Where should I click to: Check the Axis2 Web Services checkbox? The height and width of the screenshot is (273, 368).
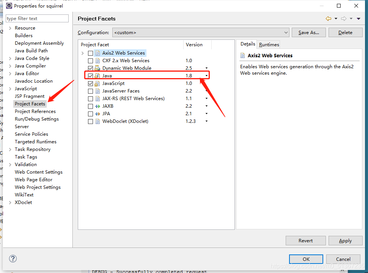click(90, 53)
